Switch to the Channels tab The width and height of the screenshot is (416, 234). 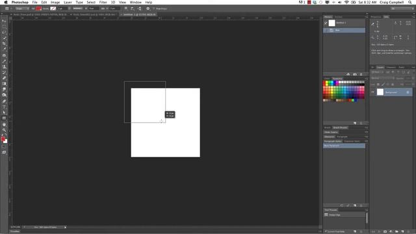pyautogui.click(x=391, y=68)
